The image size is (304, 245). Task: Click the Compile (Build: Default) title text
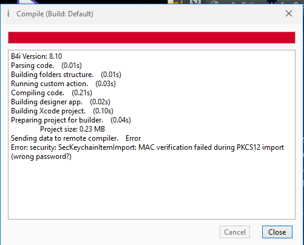click(55, 14)
